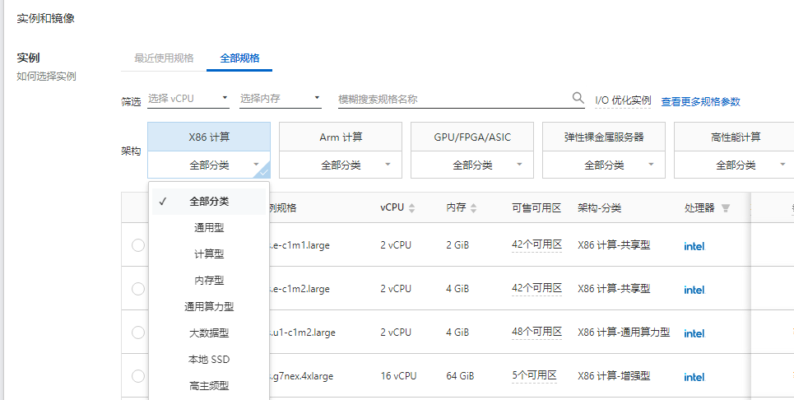Choose 通用型 from the category dropdown list
The image size is (794, 400).
point(209,228)
